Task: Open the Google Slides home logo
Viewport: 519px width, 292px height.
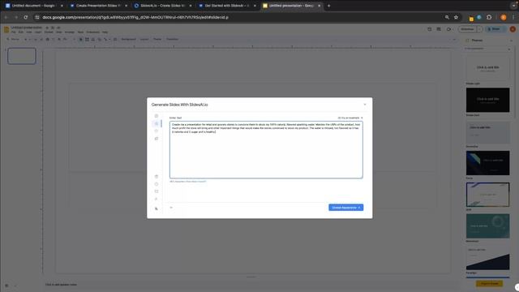Action: coord(6,30)
